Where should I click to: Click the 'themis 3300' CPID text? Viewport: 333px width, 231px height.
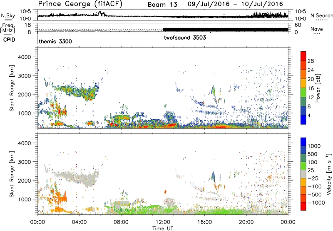[x=55, y=41]
